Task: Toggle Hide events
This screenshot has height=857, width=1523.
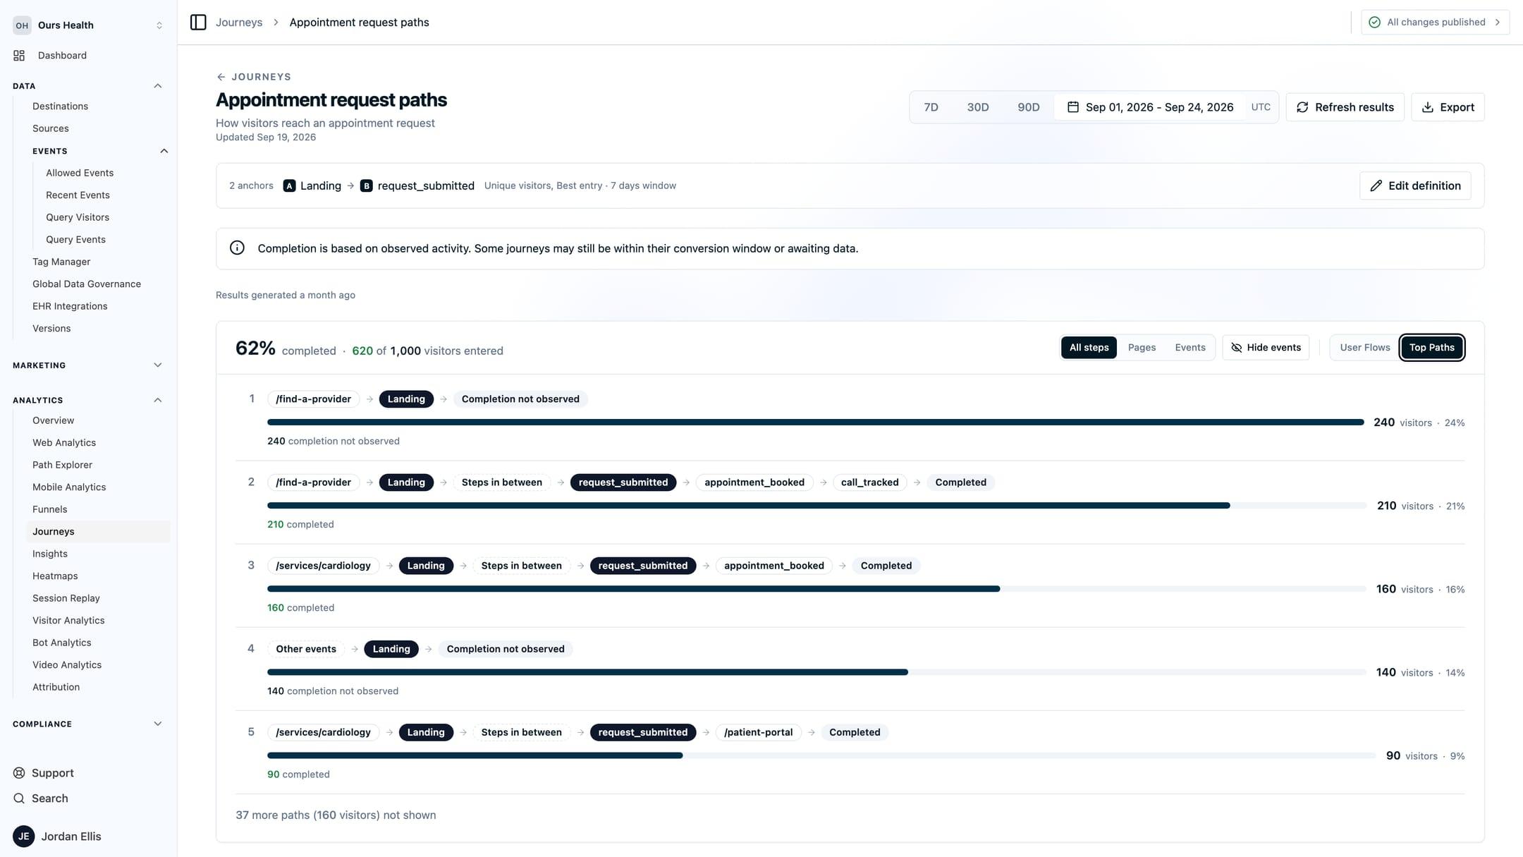Action: pyautogui.click(x=1266, y=348)
